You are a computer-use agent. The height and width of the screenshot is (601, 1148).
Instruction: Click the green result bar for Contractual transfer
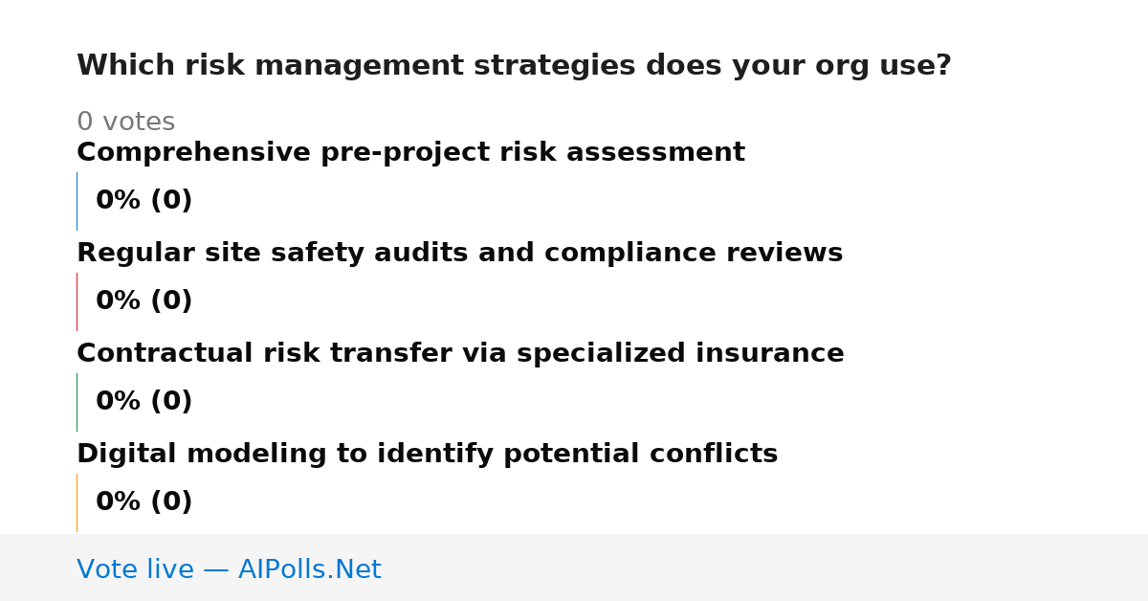pyautogui.click(x=77, y=402)
